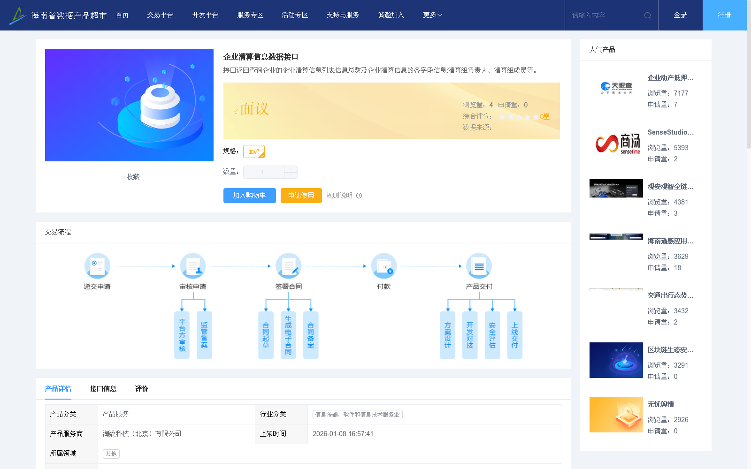Click the 递交申请 process icon
The height and width of the screenshot is (469, 751).
pos(97,266)
